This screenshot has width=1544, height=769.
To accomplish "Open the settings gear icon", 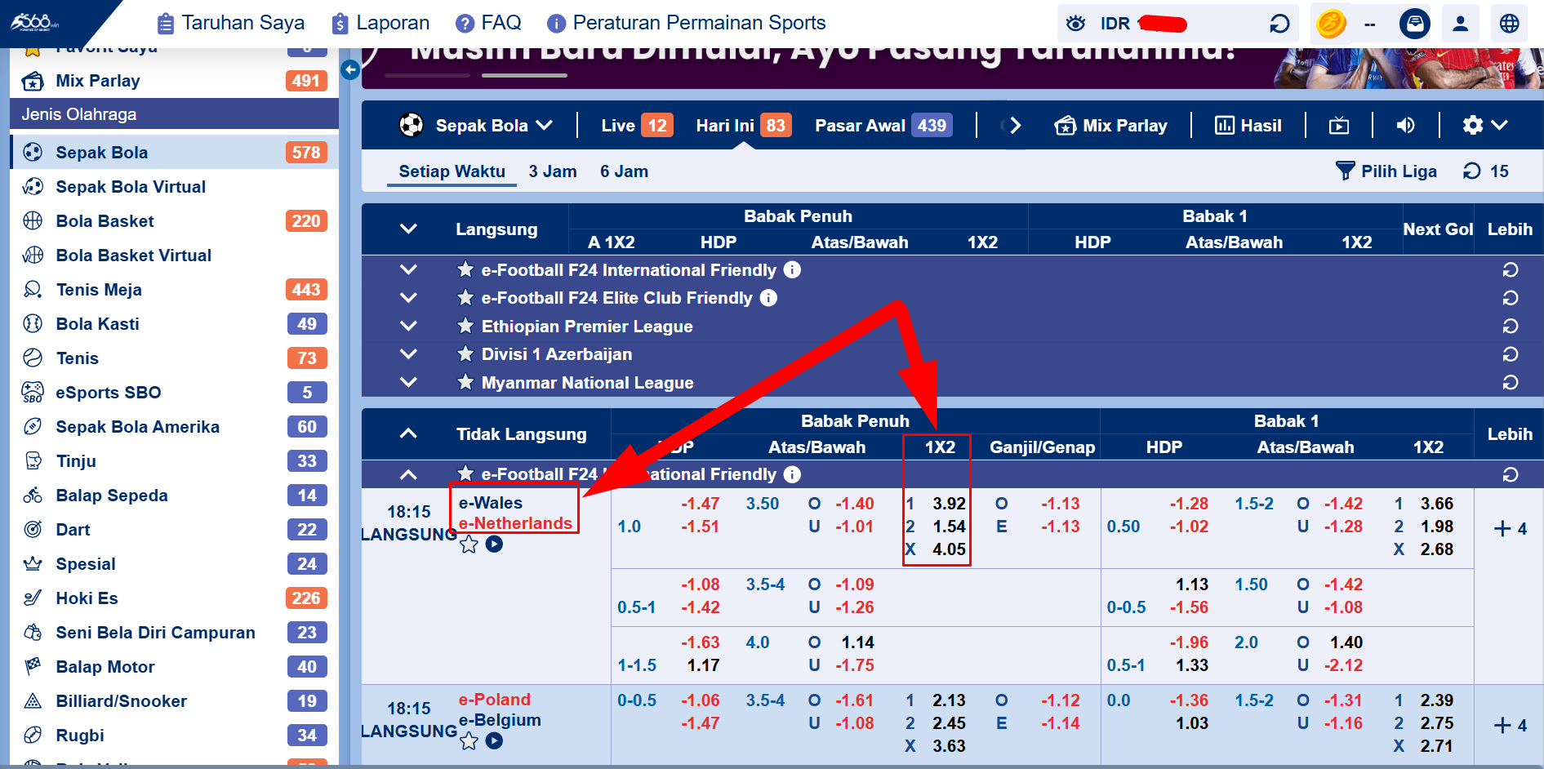I will click(x=1473, y=125).
